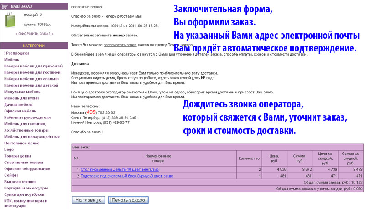Select the Мебель category
The image size is (365, 209).
pos(12,60)
